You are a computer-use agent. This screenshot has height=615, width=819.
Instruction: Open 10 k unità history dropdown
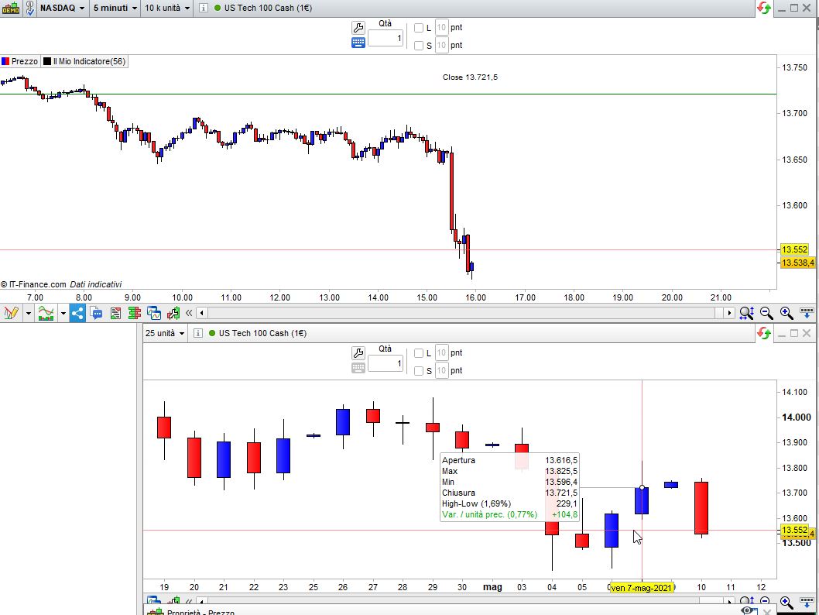point(167,8)
